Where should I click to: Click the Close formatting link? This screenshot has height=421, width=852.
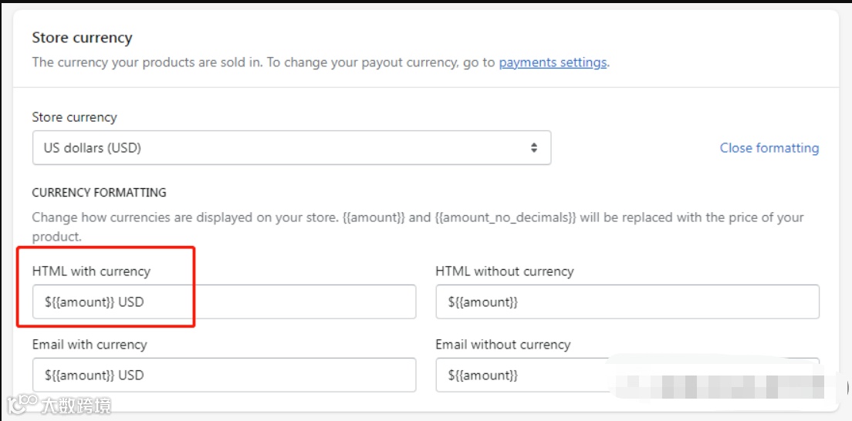(769, 147)
